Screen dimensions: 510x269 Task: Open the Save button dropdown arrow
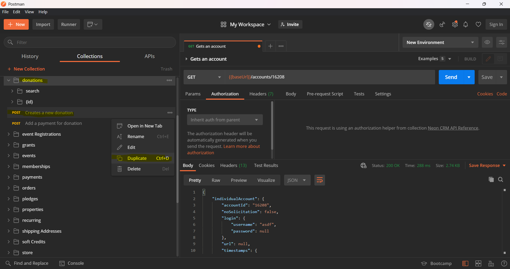click(x=501, y=77)
